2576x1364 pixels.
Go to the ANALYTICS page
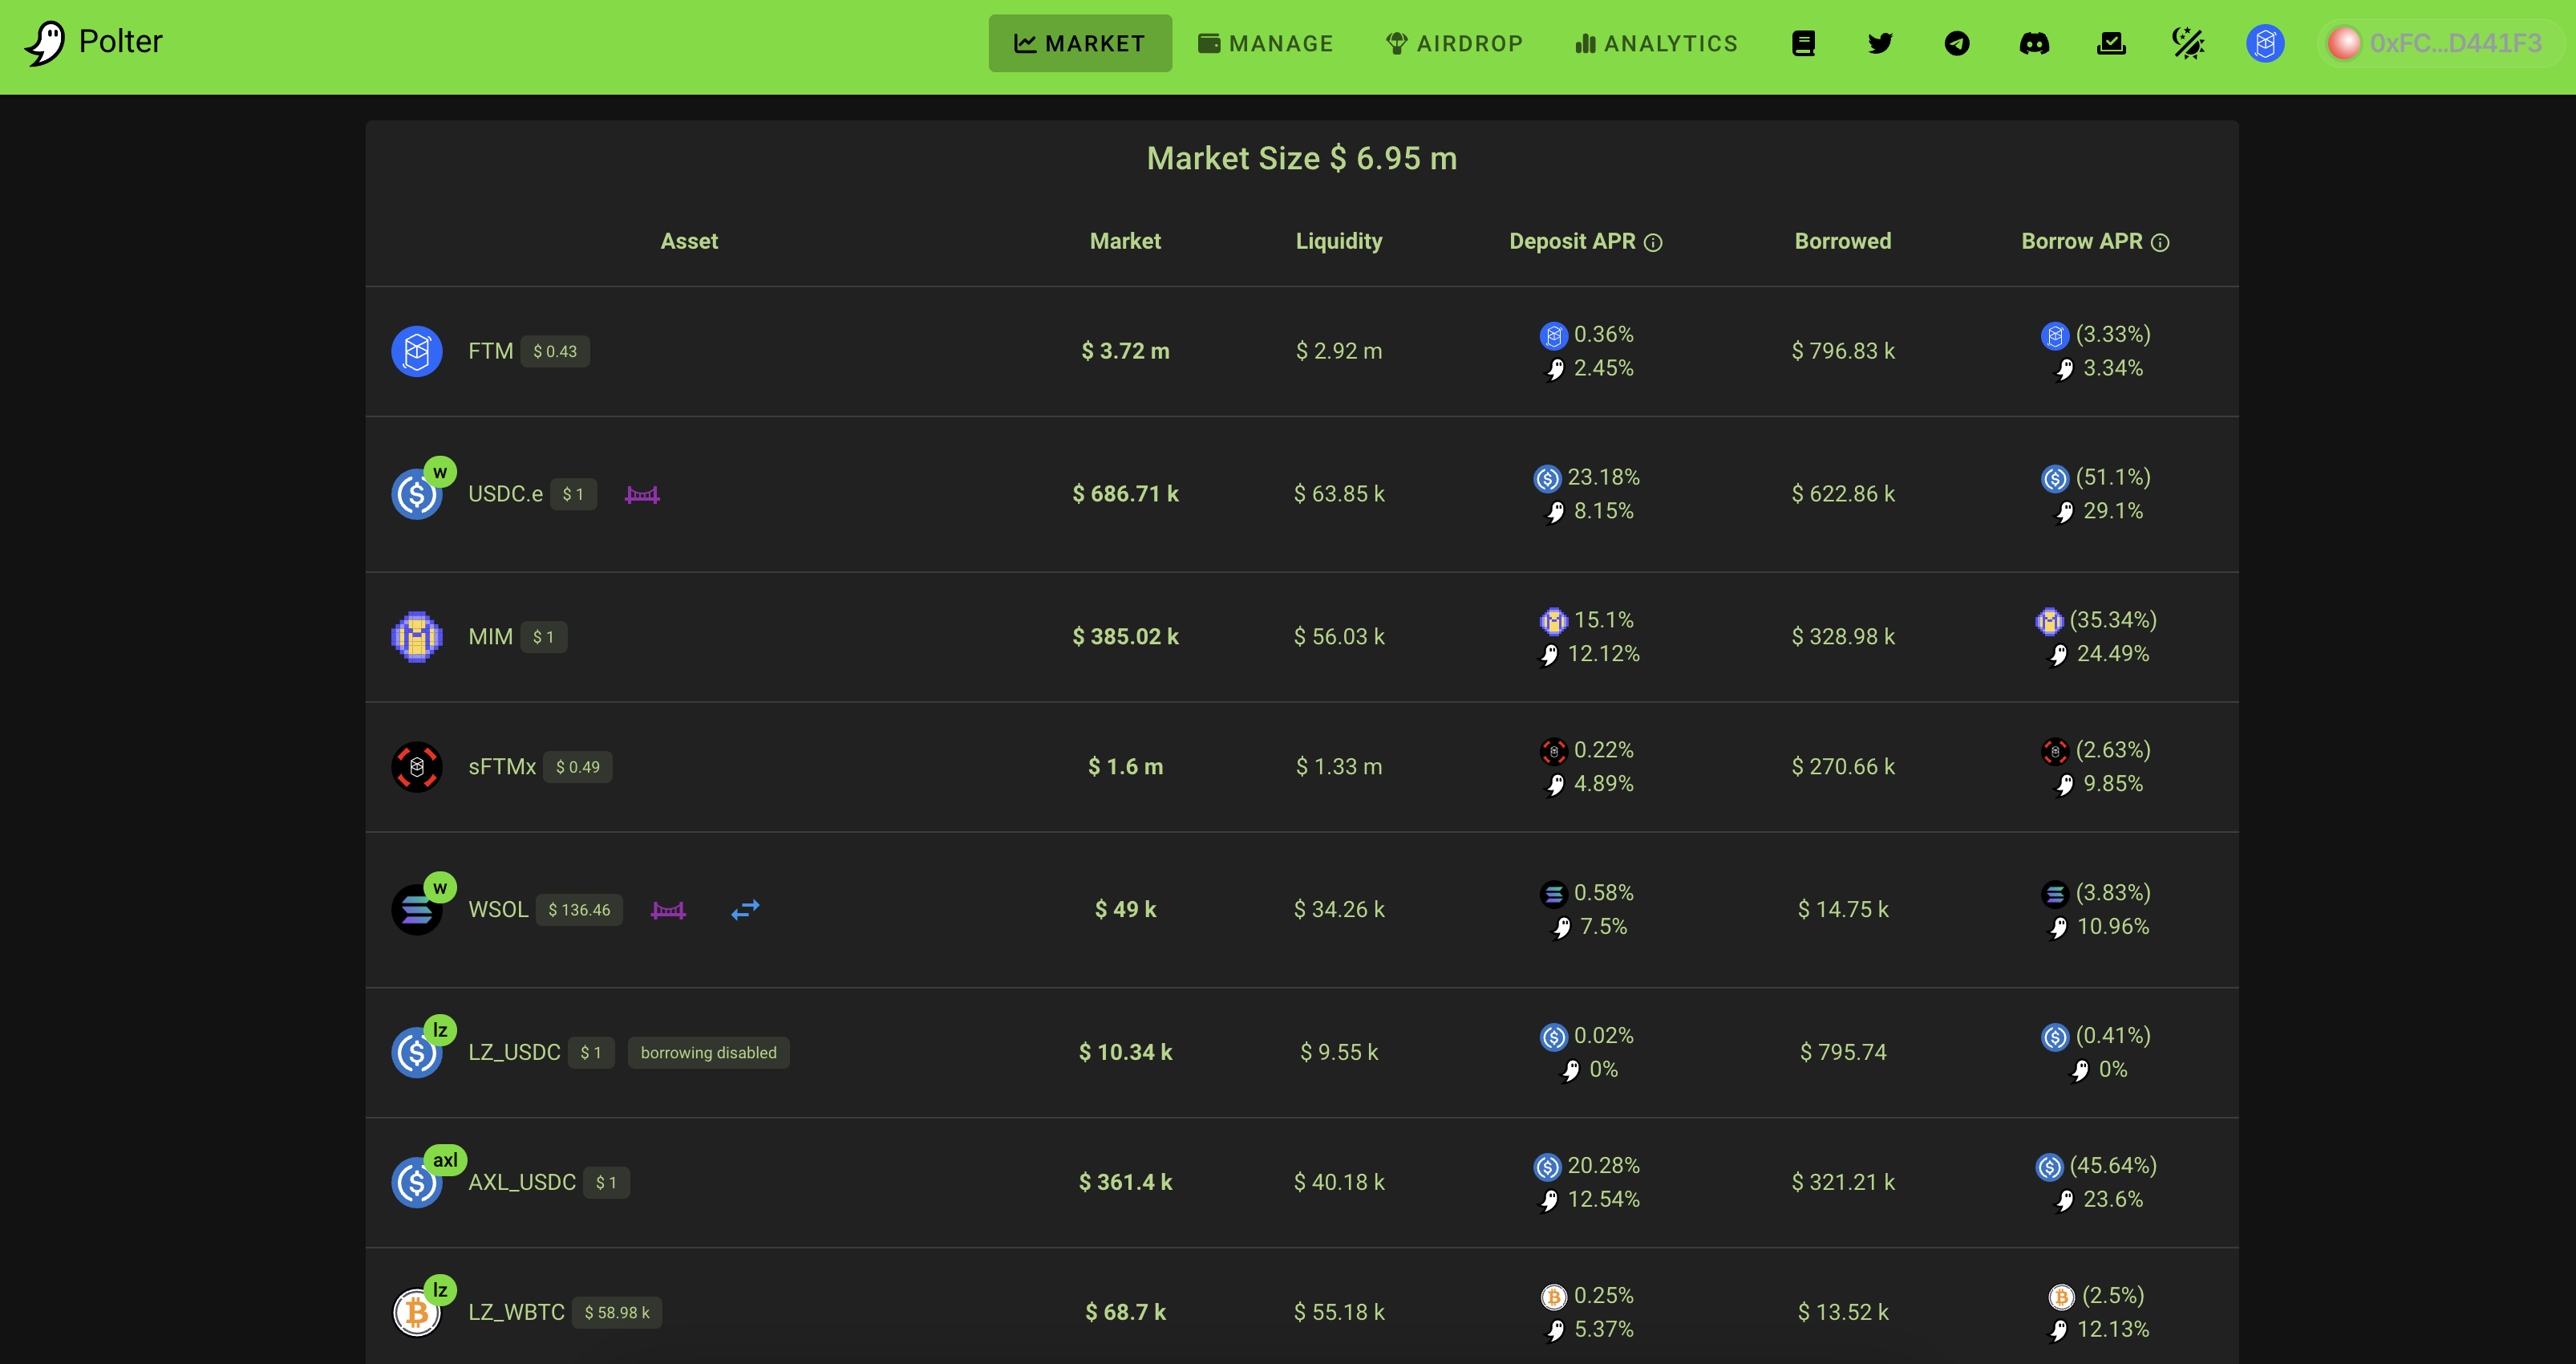[1656, 43]
